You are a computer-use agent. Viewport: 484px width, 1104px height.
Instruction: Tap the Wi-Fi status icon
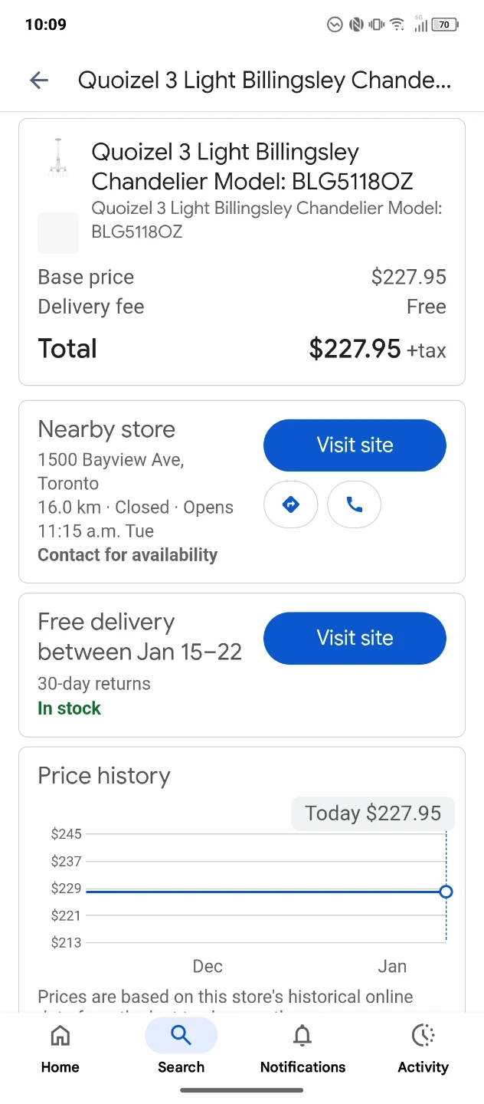pyautogui.click(x=397, y=25)
